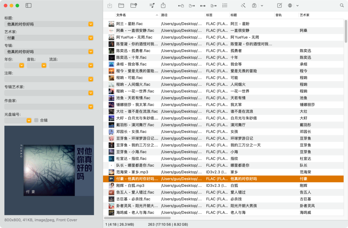The width and height of the screenshot is (348, 228).
Task: Convert Text file to Tag icon
Action: (x=214, y=5)
